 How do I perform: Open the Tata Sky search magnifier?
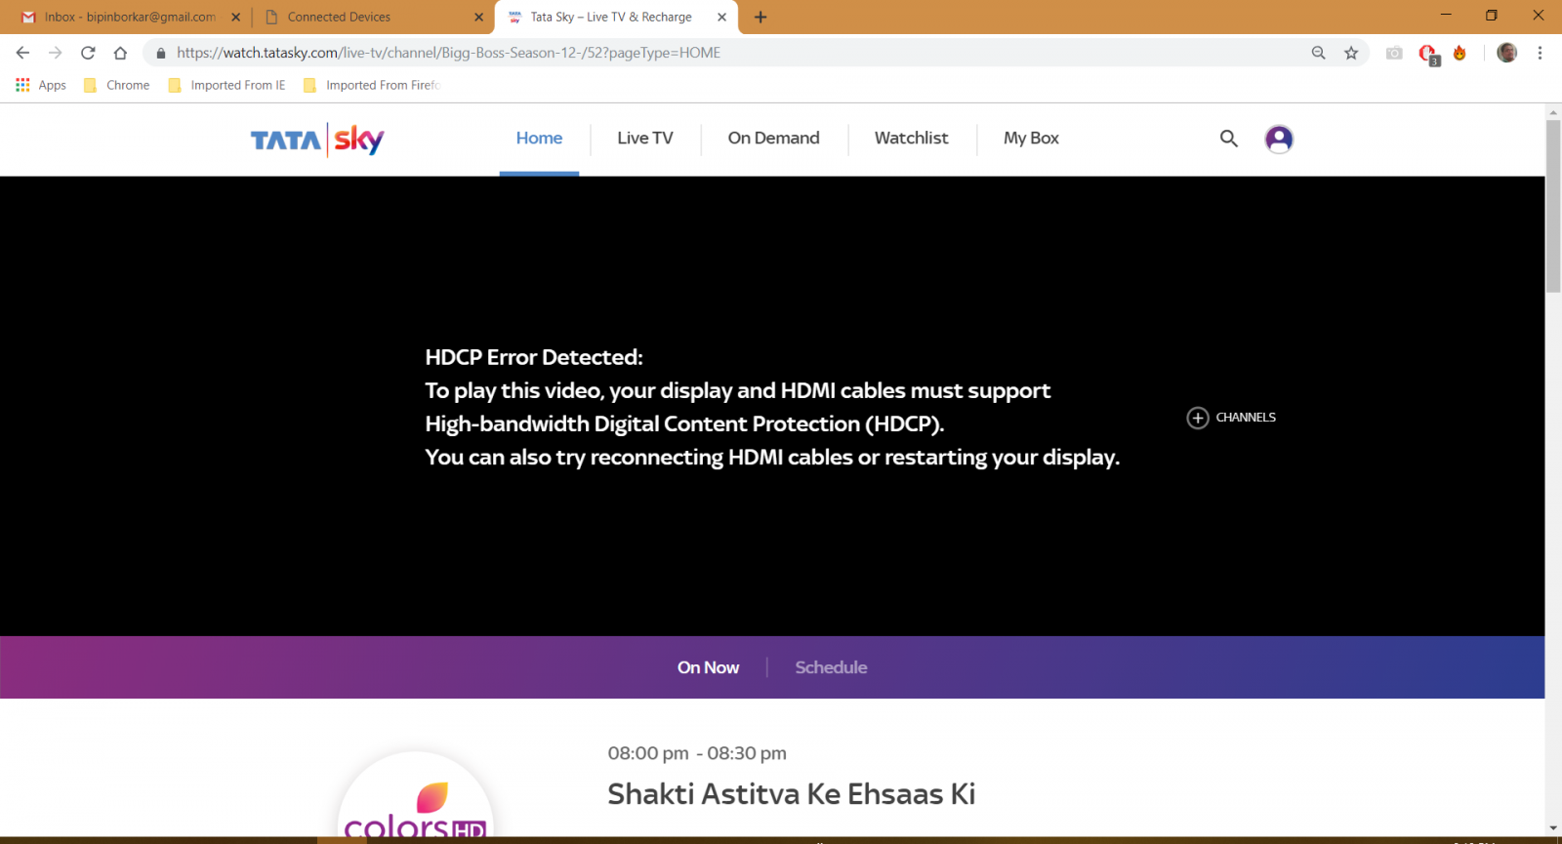(x=1229, y=139)
